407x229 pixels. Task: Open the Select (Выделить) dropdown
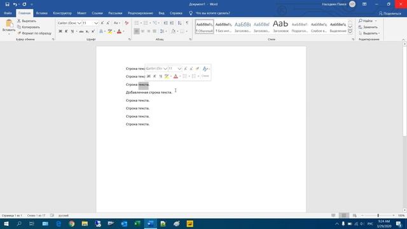tap(369, 33)
